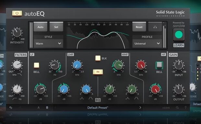
Task: Go to previous preset arrow
Action: click(55, 107)
